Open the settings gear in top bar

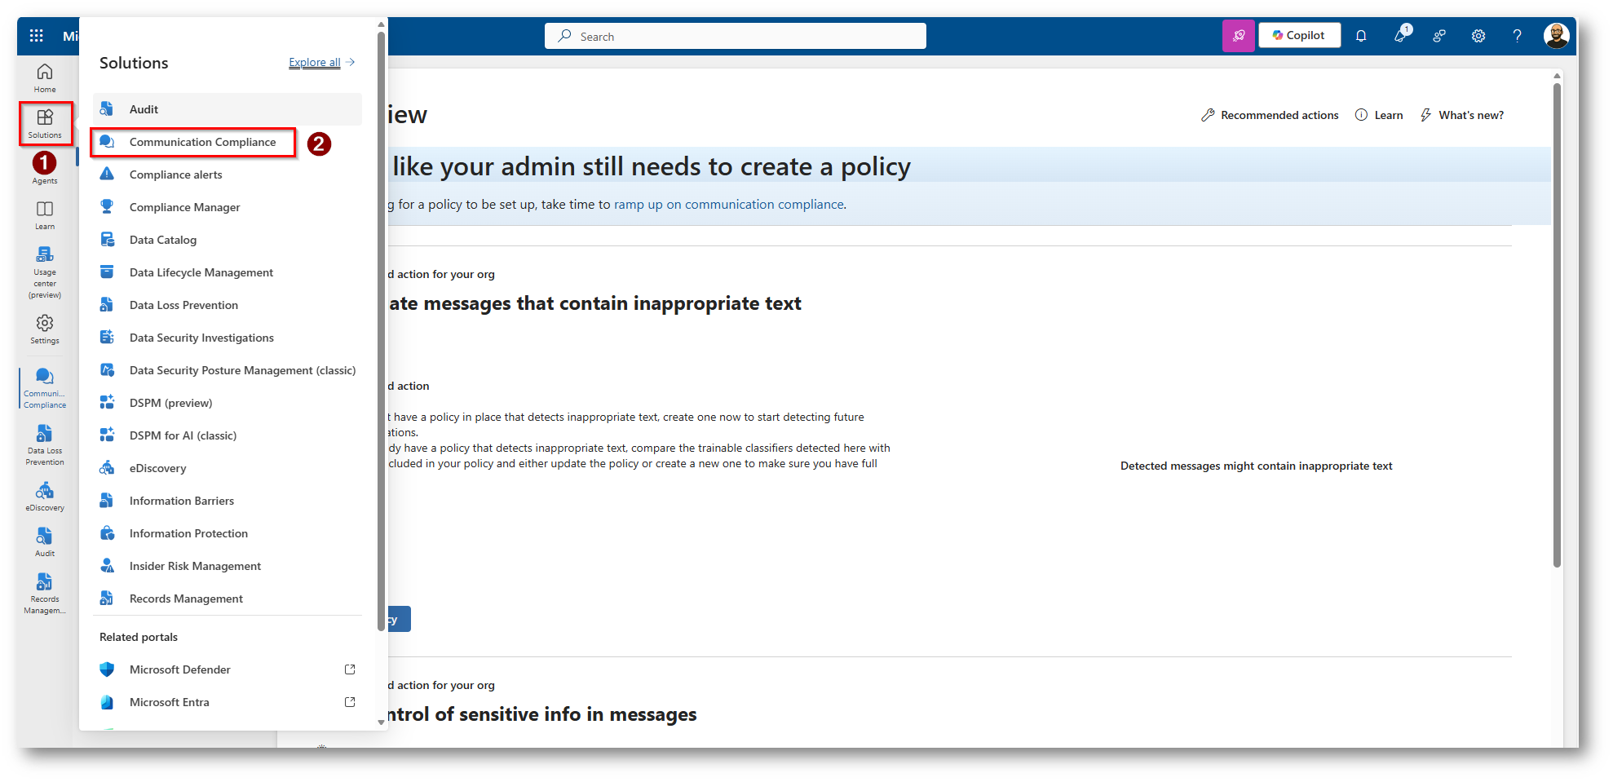click(1478, 36)
